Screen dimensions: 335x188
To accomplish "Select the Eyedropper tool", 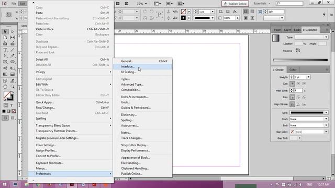I will click(13, 81).
